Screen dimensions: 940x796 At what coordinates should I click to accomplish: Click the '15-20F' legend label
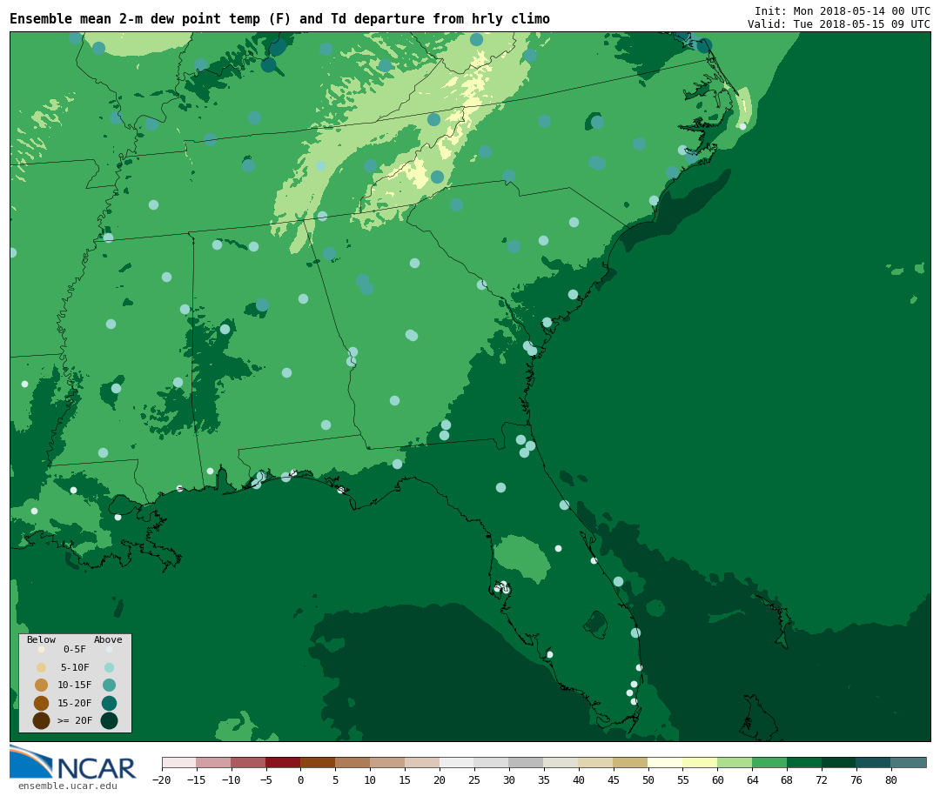(75, 703)
